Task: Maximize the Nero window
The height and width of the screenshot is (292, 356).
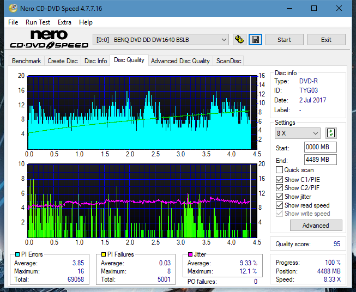Action: click(314, 8)
